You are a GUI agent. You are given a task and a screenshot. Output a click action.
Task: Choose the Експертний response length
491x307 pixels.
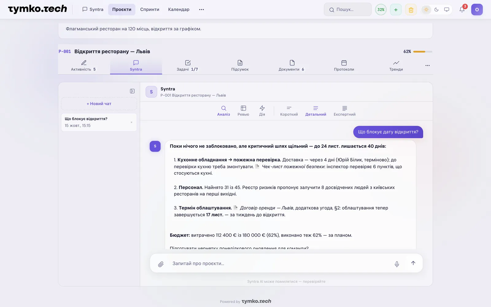point(345,111)
